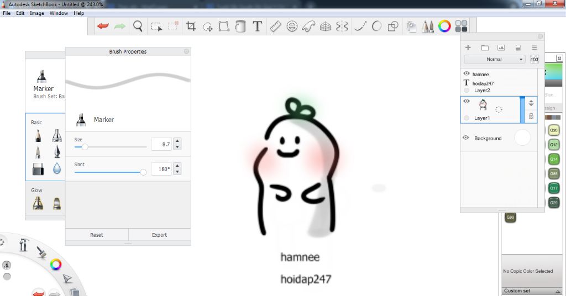Viewport: 566px width, 296px height.
Task: Pick the water drop smear brush
Action: tap(57, 168)
